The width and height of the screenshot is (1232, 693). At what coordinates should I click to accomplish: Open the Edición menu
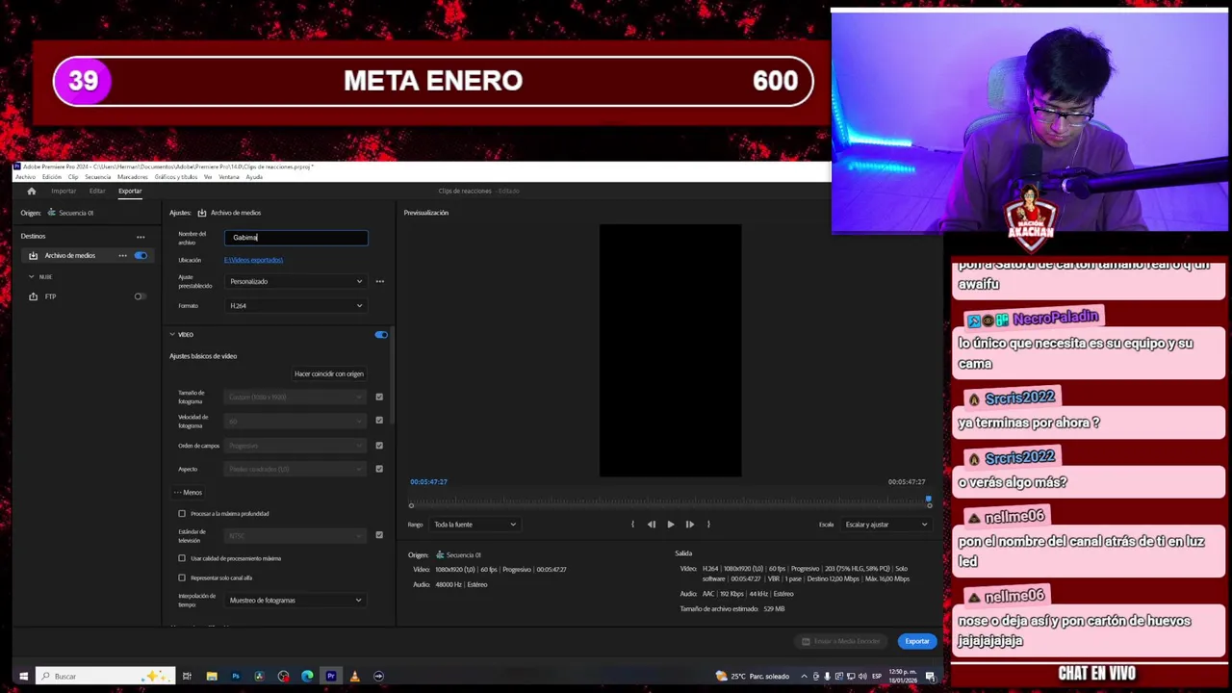(51, 177)
